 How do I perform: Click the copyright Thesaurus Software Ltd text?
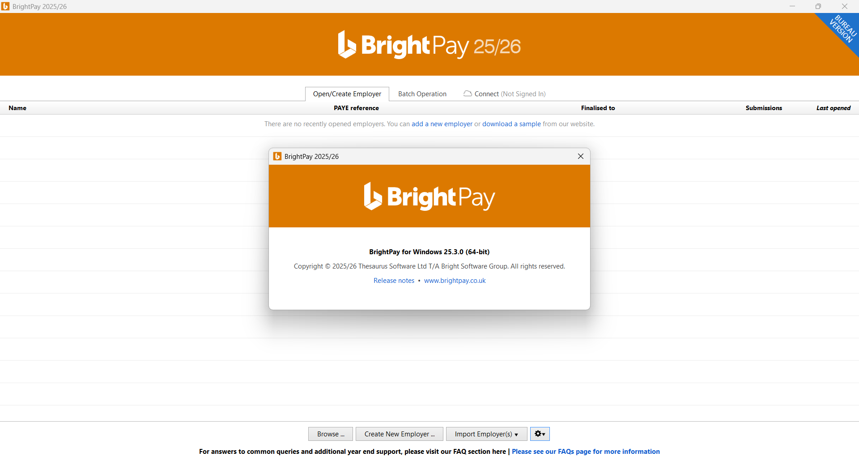(429, 266)
